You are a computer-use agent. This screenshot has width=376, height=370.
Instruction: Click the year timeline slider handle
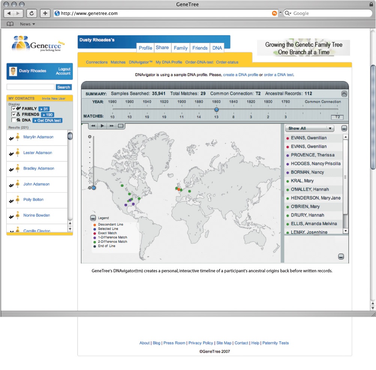point(216,110)
